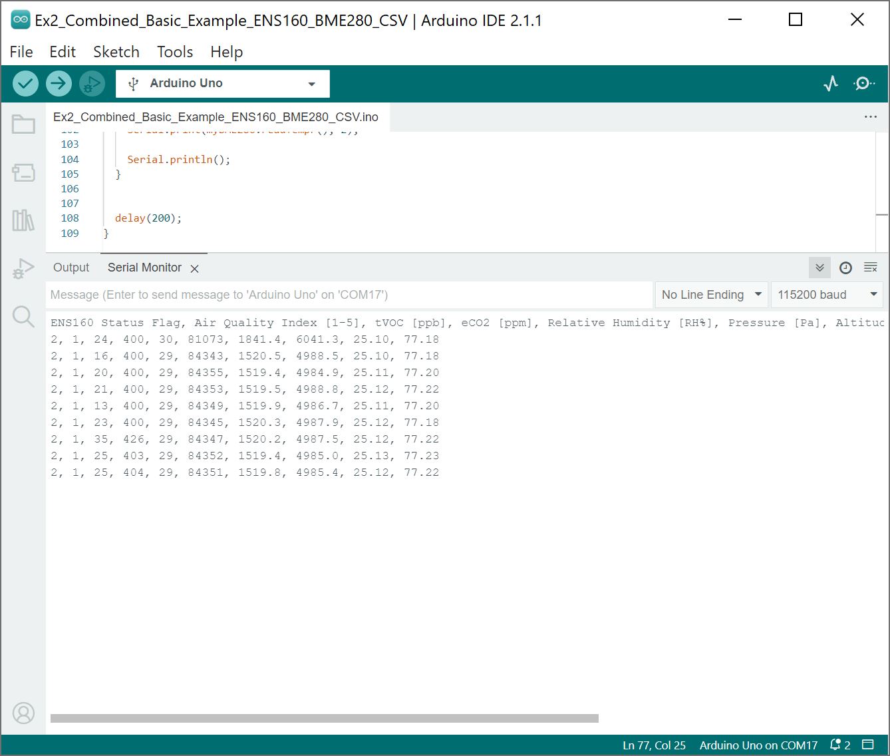The image size is (890, 756).
Task: Open the 115200 baud rate dropdown
Action: (x=827, y=295)
